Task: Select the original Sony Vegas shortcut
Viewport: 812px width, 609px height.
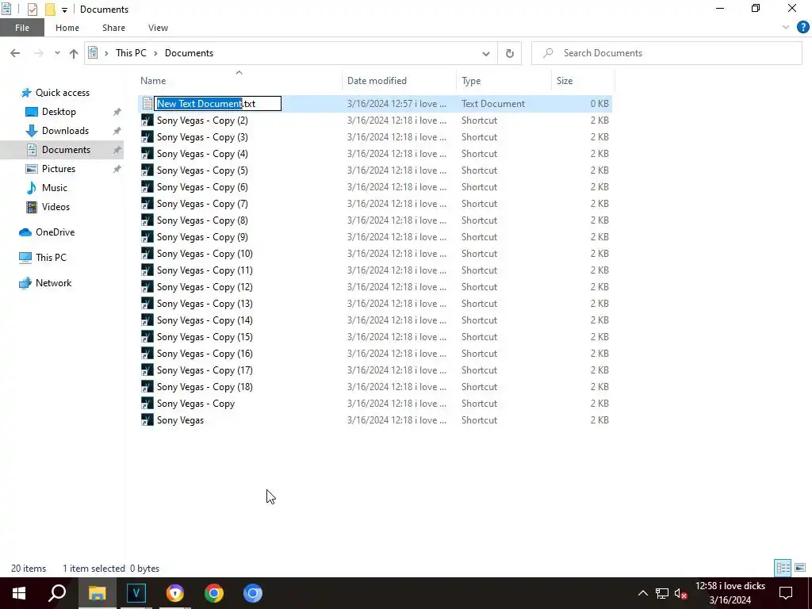Action: click(180, 420)
